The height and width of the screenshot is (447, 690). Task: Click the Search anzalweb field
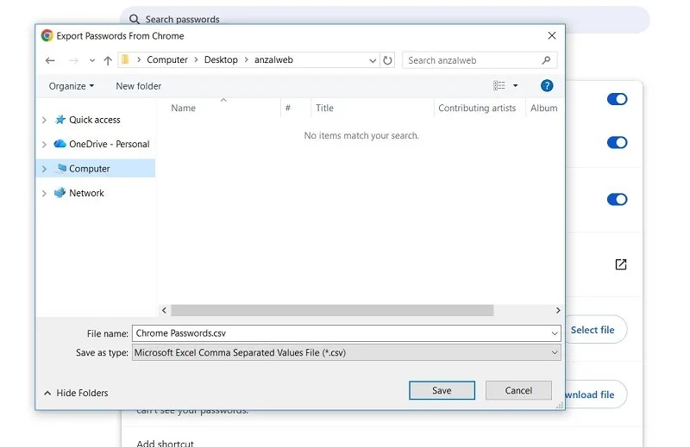tap(480, 60)
